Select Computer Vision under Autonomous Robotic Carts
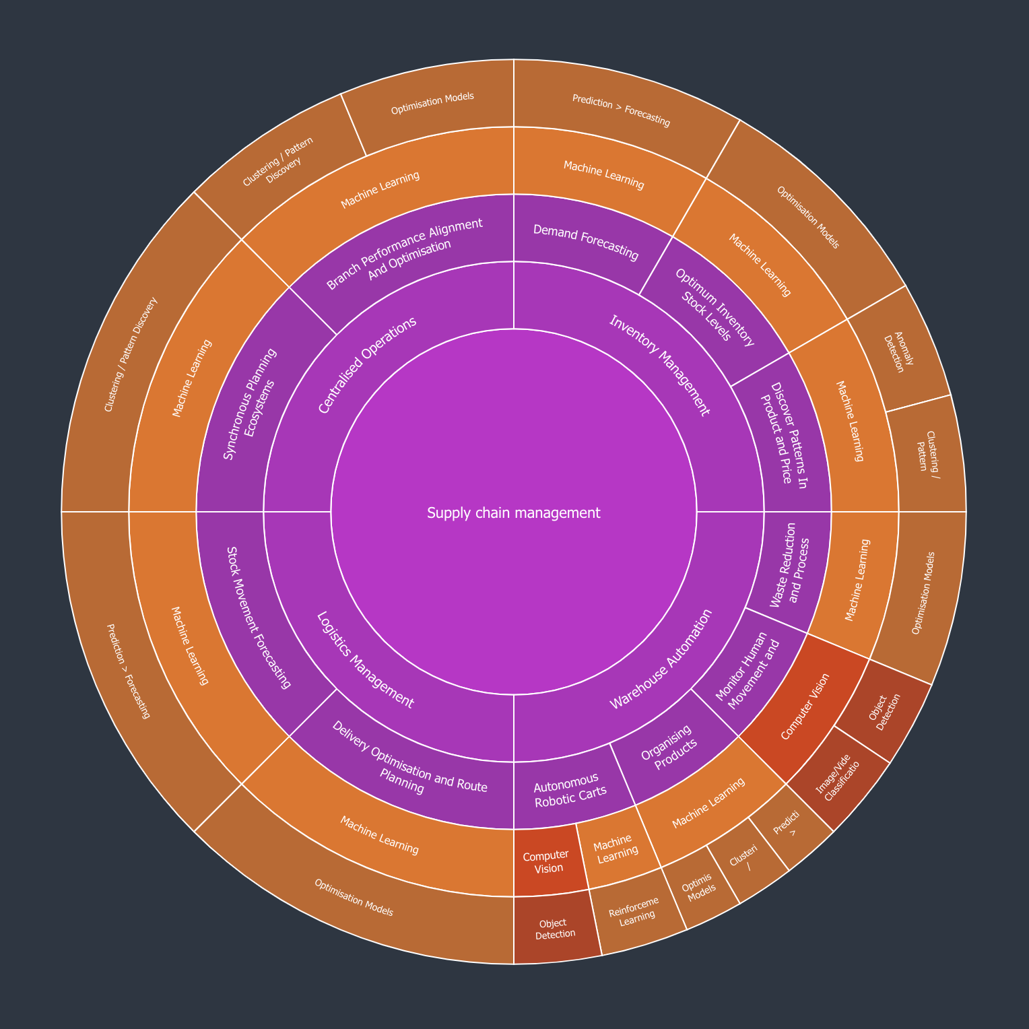 point(547,862)
